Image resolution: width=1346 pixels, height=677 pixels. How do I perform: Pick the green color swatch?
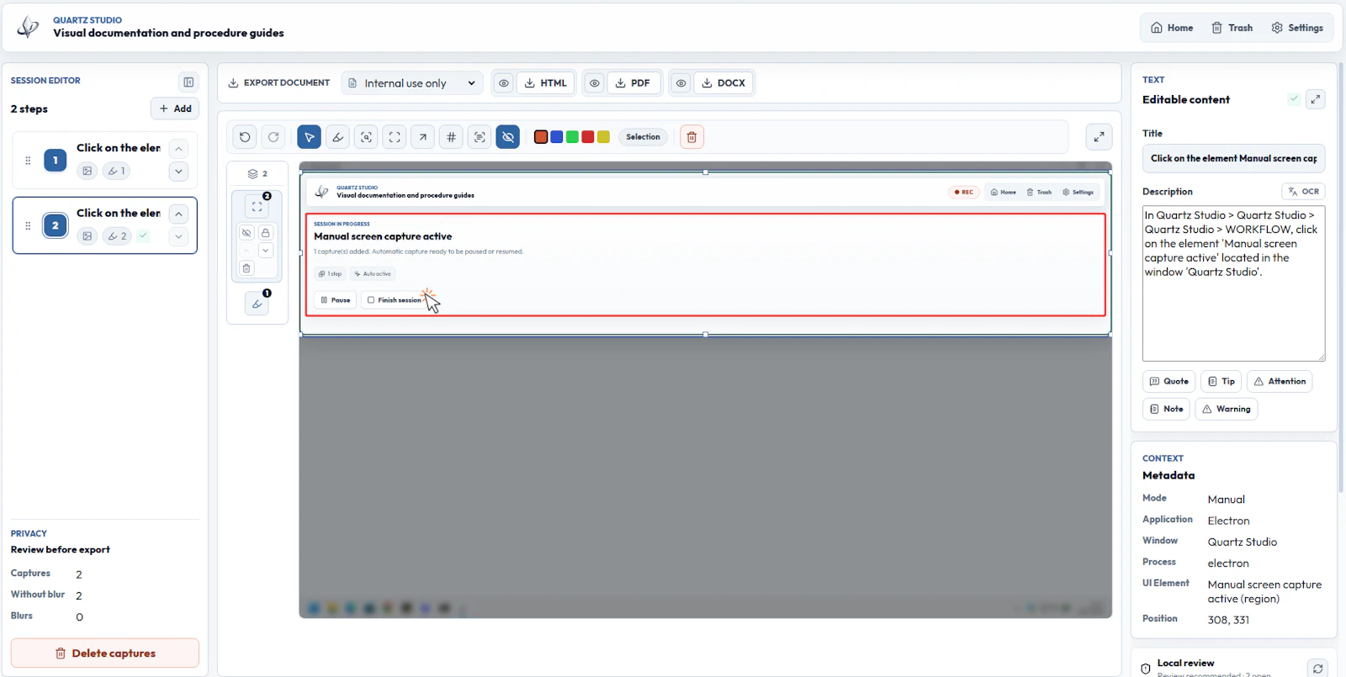(x=572, y=137)
